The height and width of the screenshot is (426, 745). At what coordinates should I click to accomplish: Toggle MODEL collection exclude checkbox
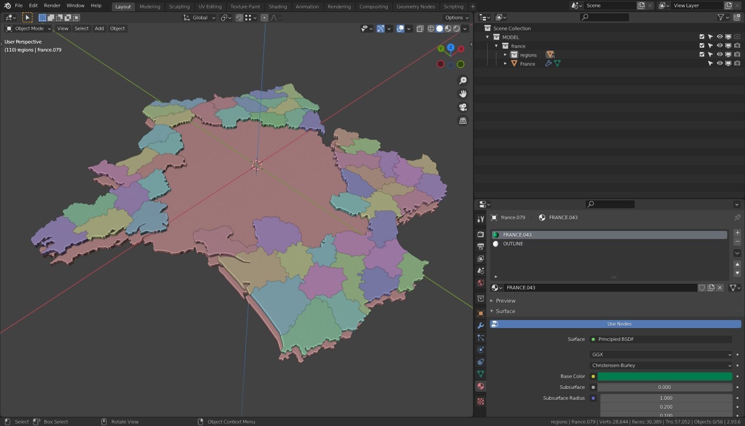coord(702,37)
